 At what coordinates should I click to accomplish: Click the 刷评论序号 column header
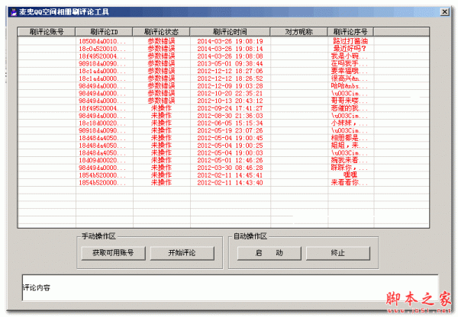[x=350, y=32]
